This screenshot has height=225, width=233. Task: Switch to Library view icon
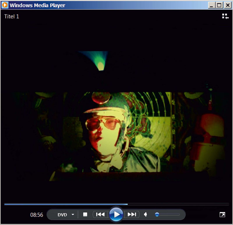pyautogui.click(x=225, y=16)
